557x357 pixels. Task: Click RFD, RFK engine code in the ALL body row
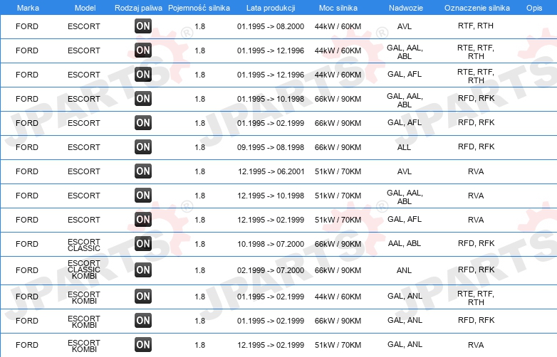476,146
